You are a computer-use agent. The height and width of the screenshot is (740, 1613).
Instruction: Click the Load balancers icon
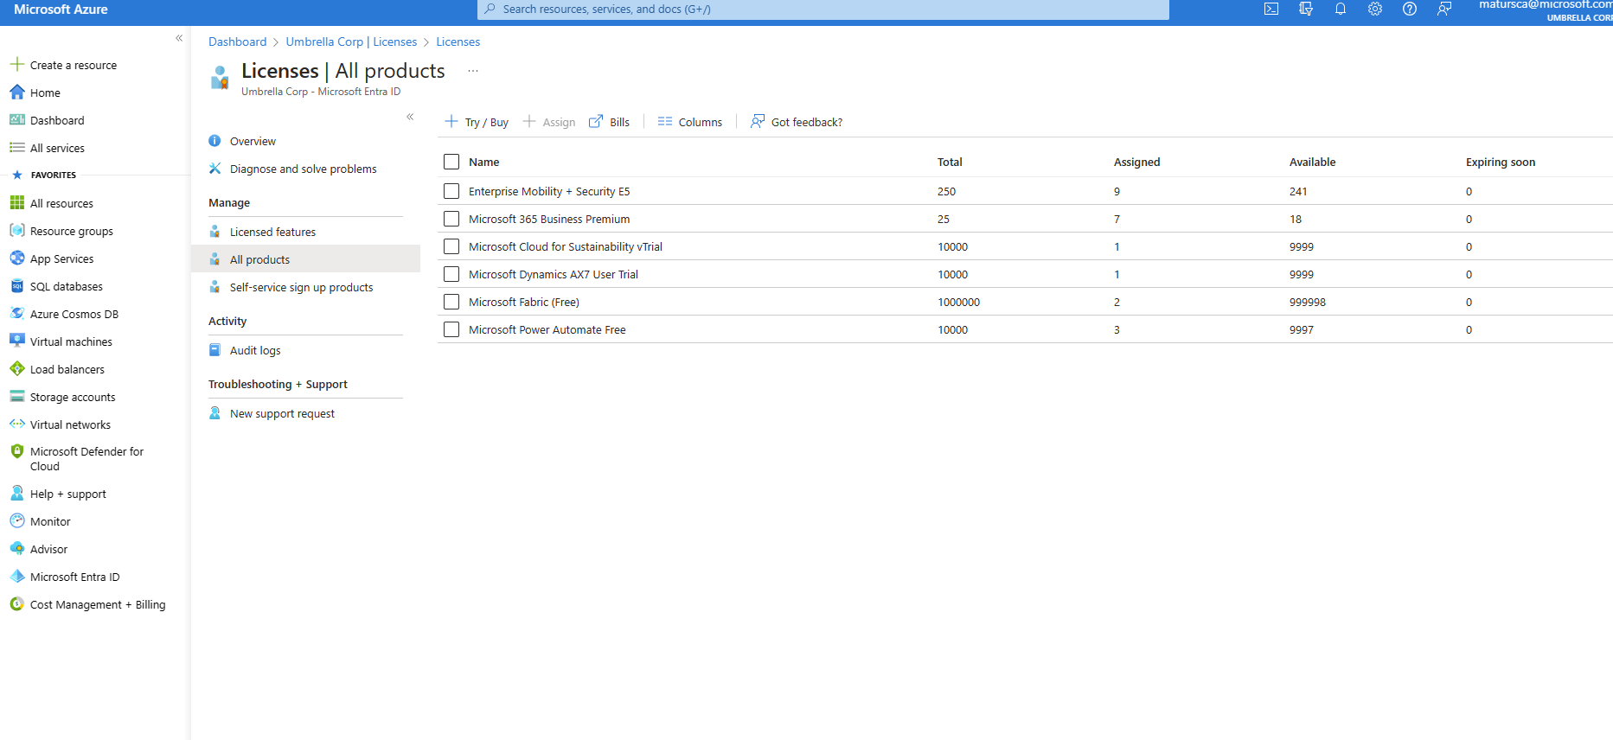(16, 369)
